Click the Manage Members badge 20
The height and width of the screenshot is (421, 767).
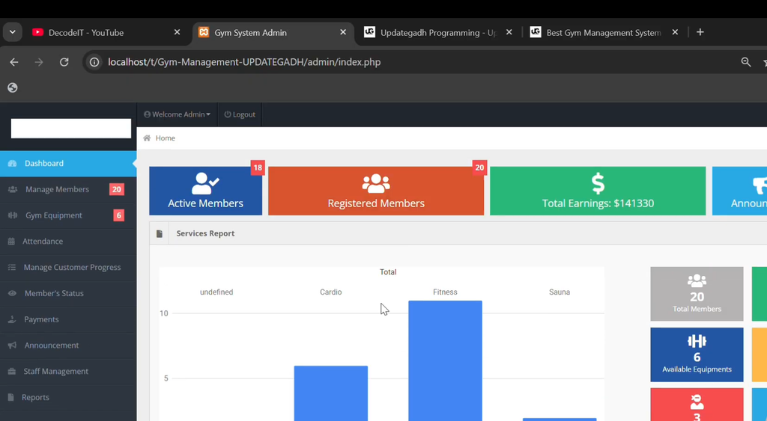pyautogui.click(x=116, y=189)
